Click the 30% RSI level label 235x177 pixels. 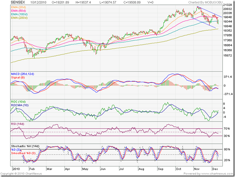[227, 136]
